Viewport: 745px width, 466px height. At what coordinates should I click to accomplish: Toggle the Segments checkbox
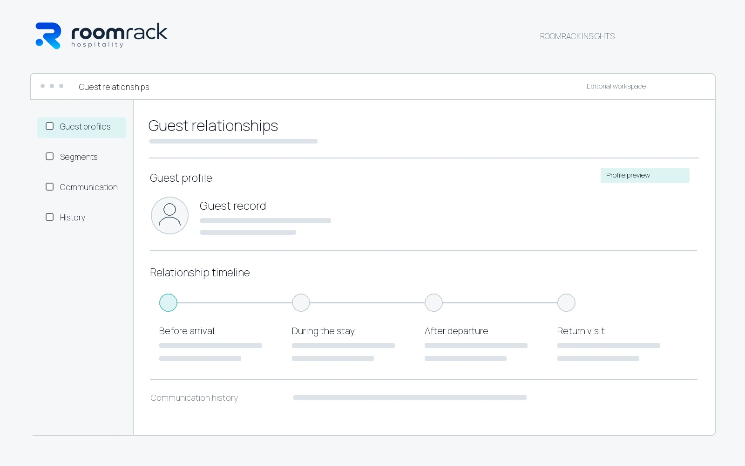[x=49, y=157]
